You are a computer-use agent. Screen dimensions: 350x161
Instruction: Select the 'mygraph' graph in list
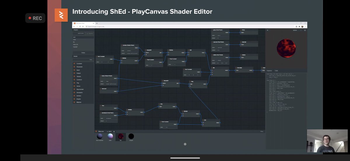point(83,46)
